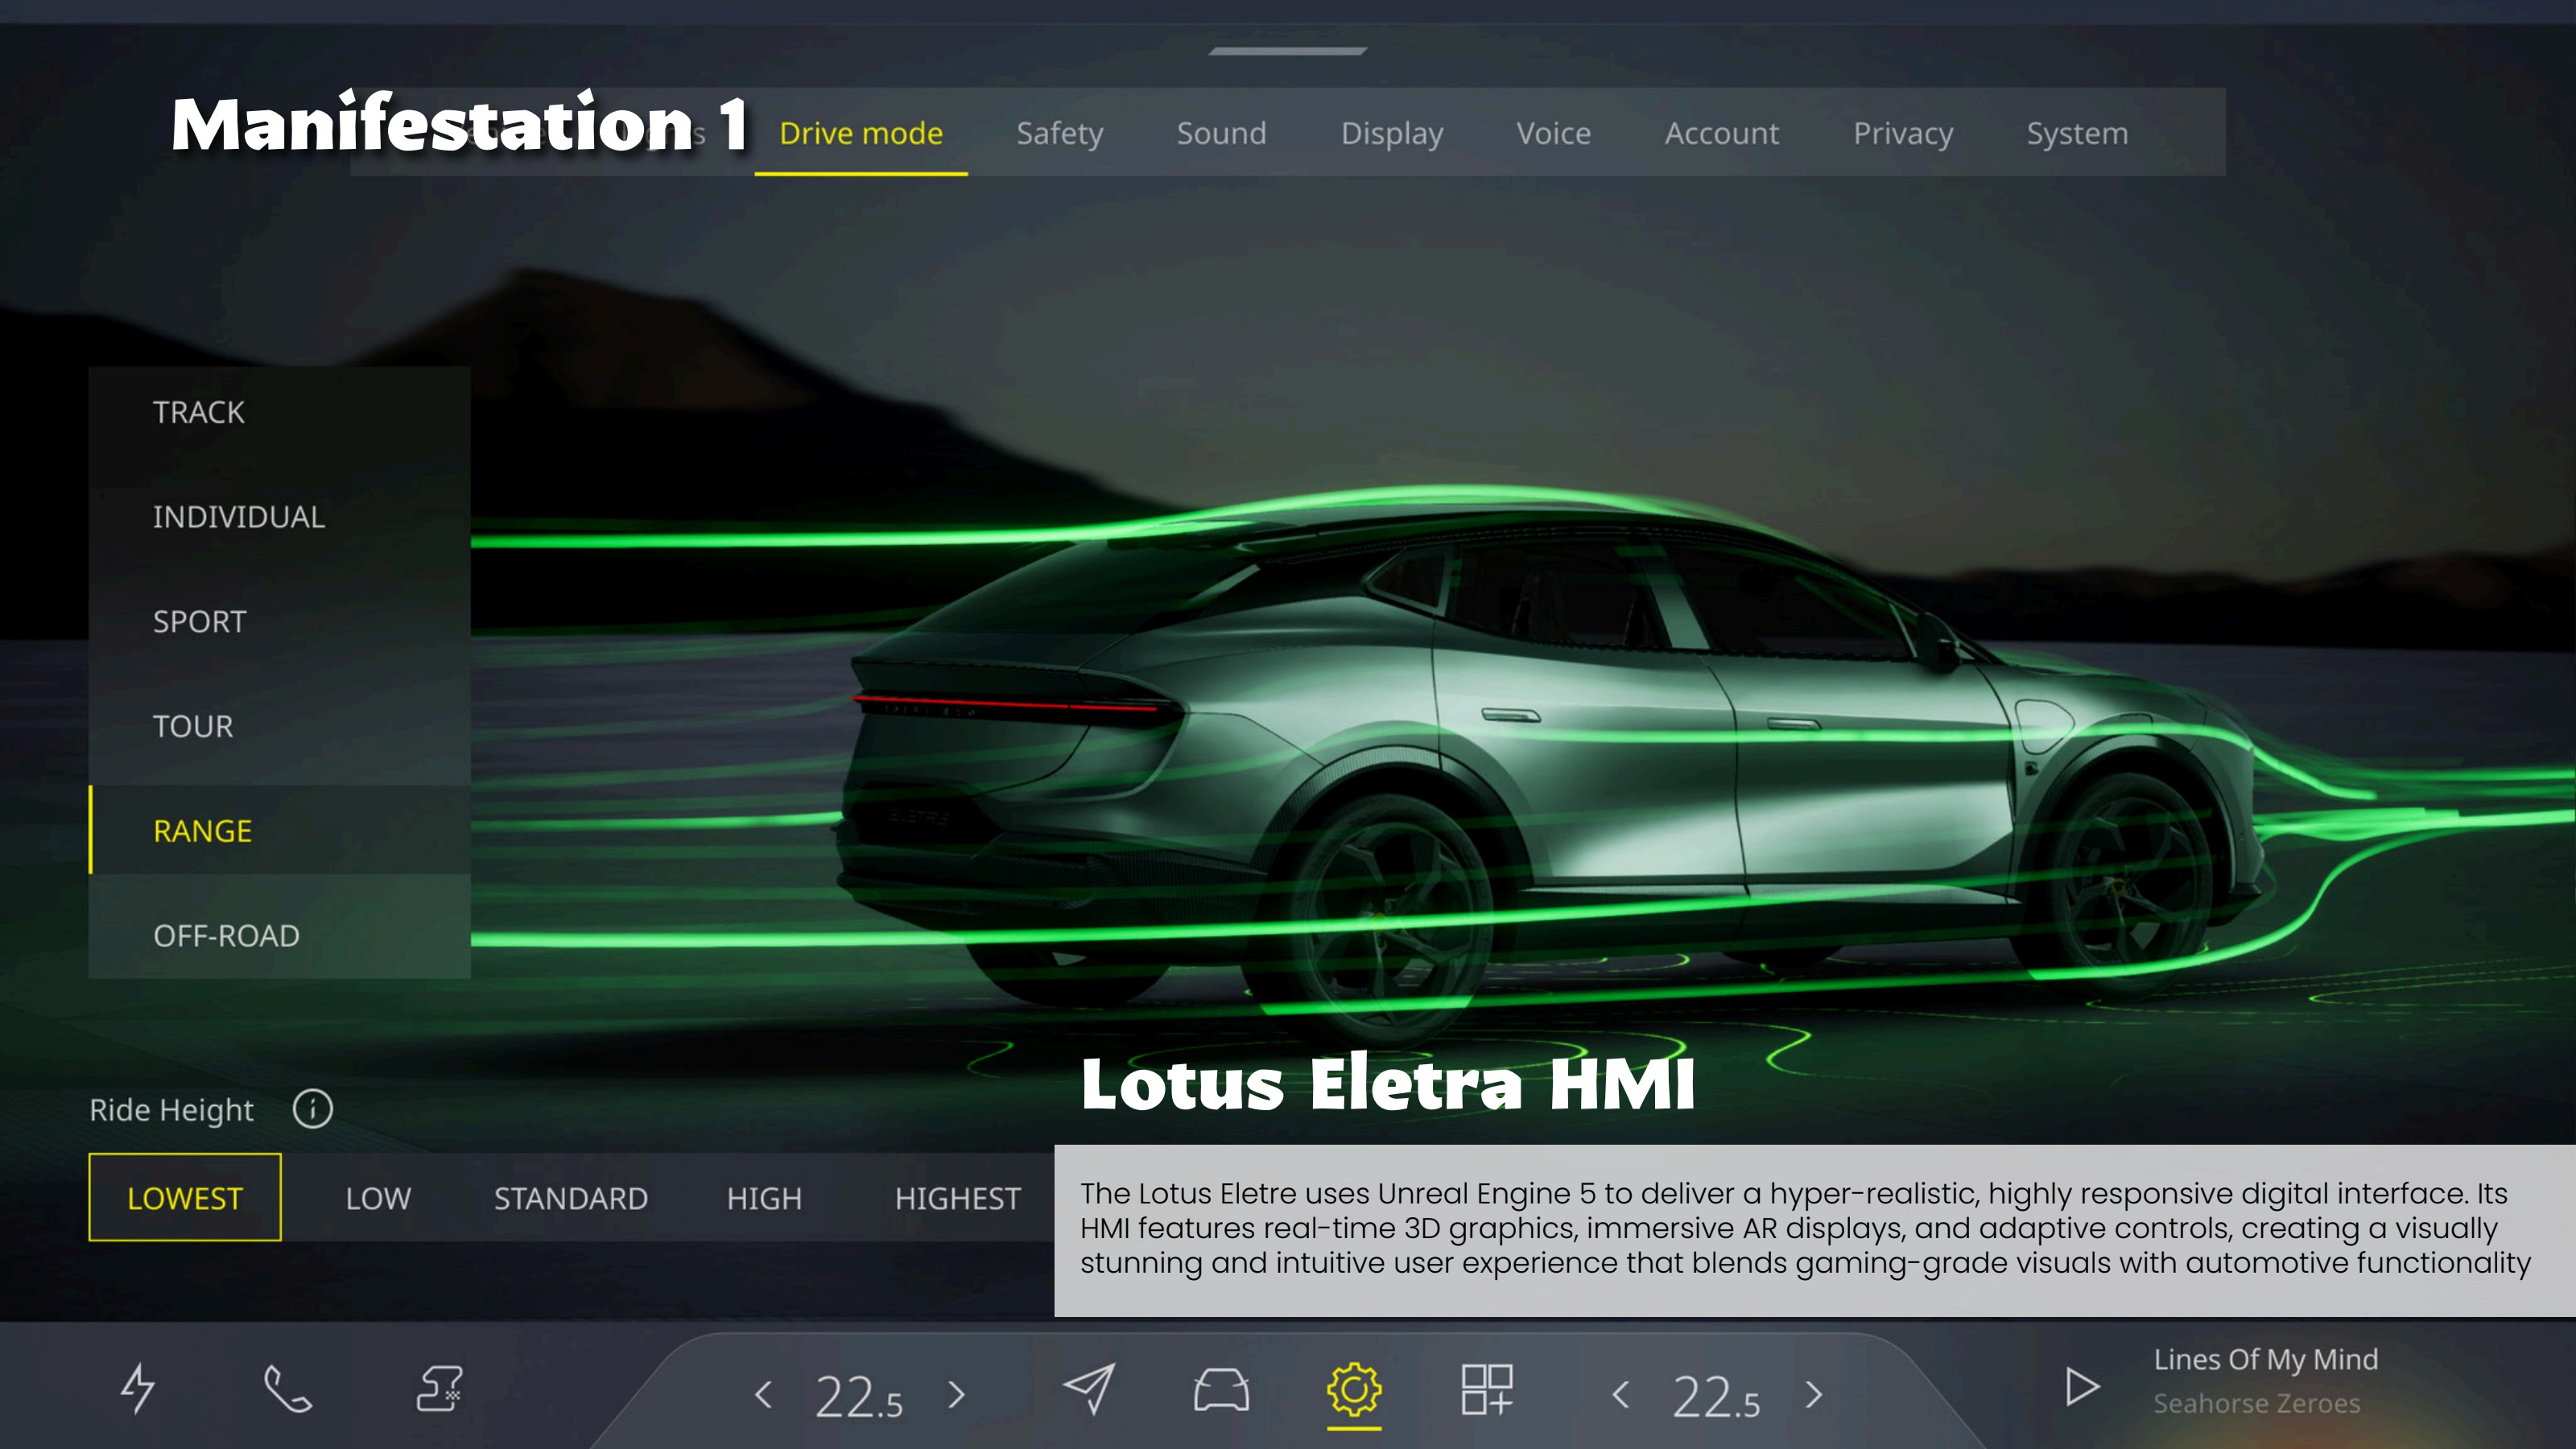
Task: Tap the top pull-down handle bar
Action: pos(1287,51)
